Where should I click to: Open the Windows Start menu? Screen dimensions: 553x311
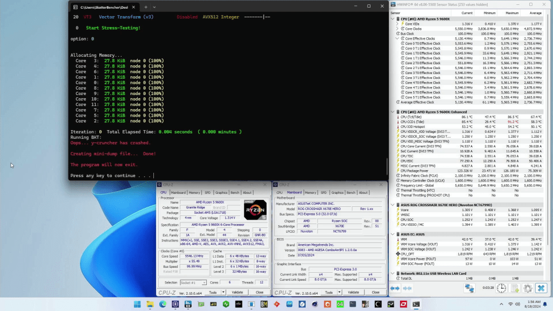coord(137,304)
